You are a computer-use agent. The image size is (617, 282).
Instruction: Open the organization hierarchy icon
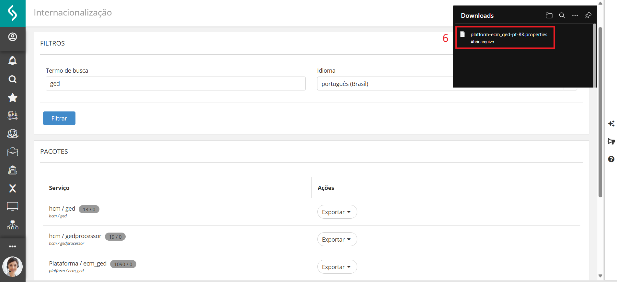[13, 225]
